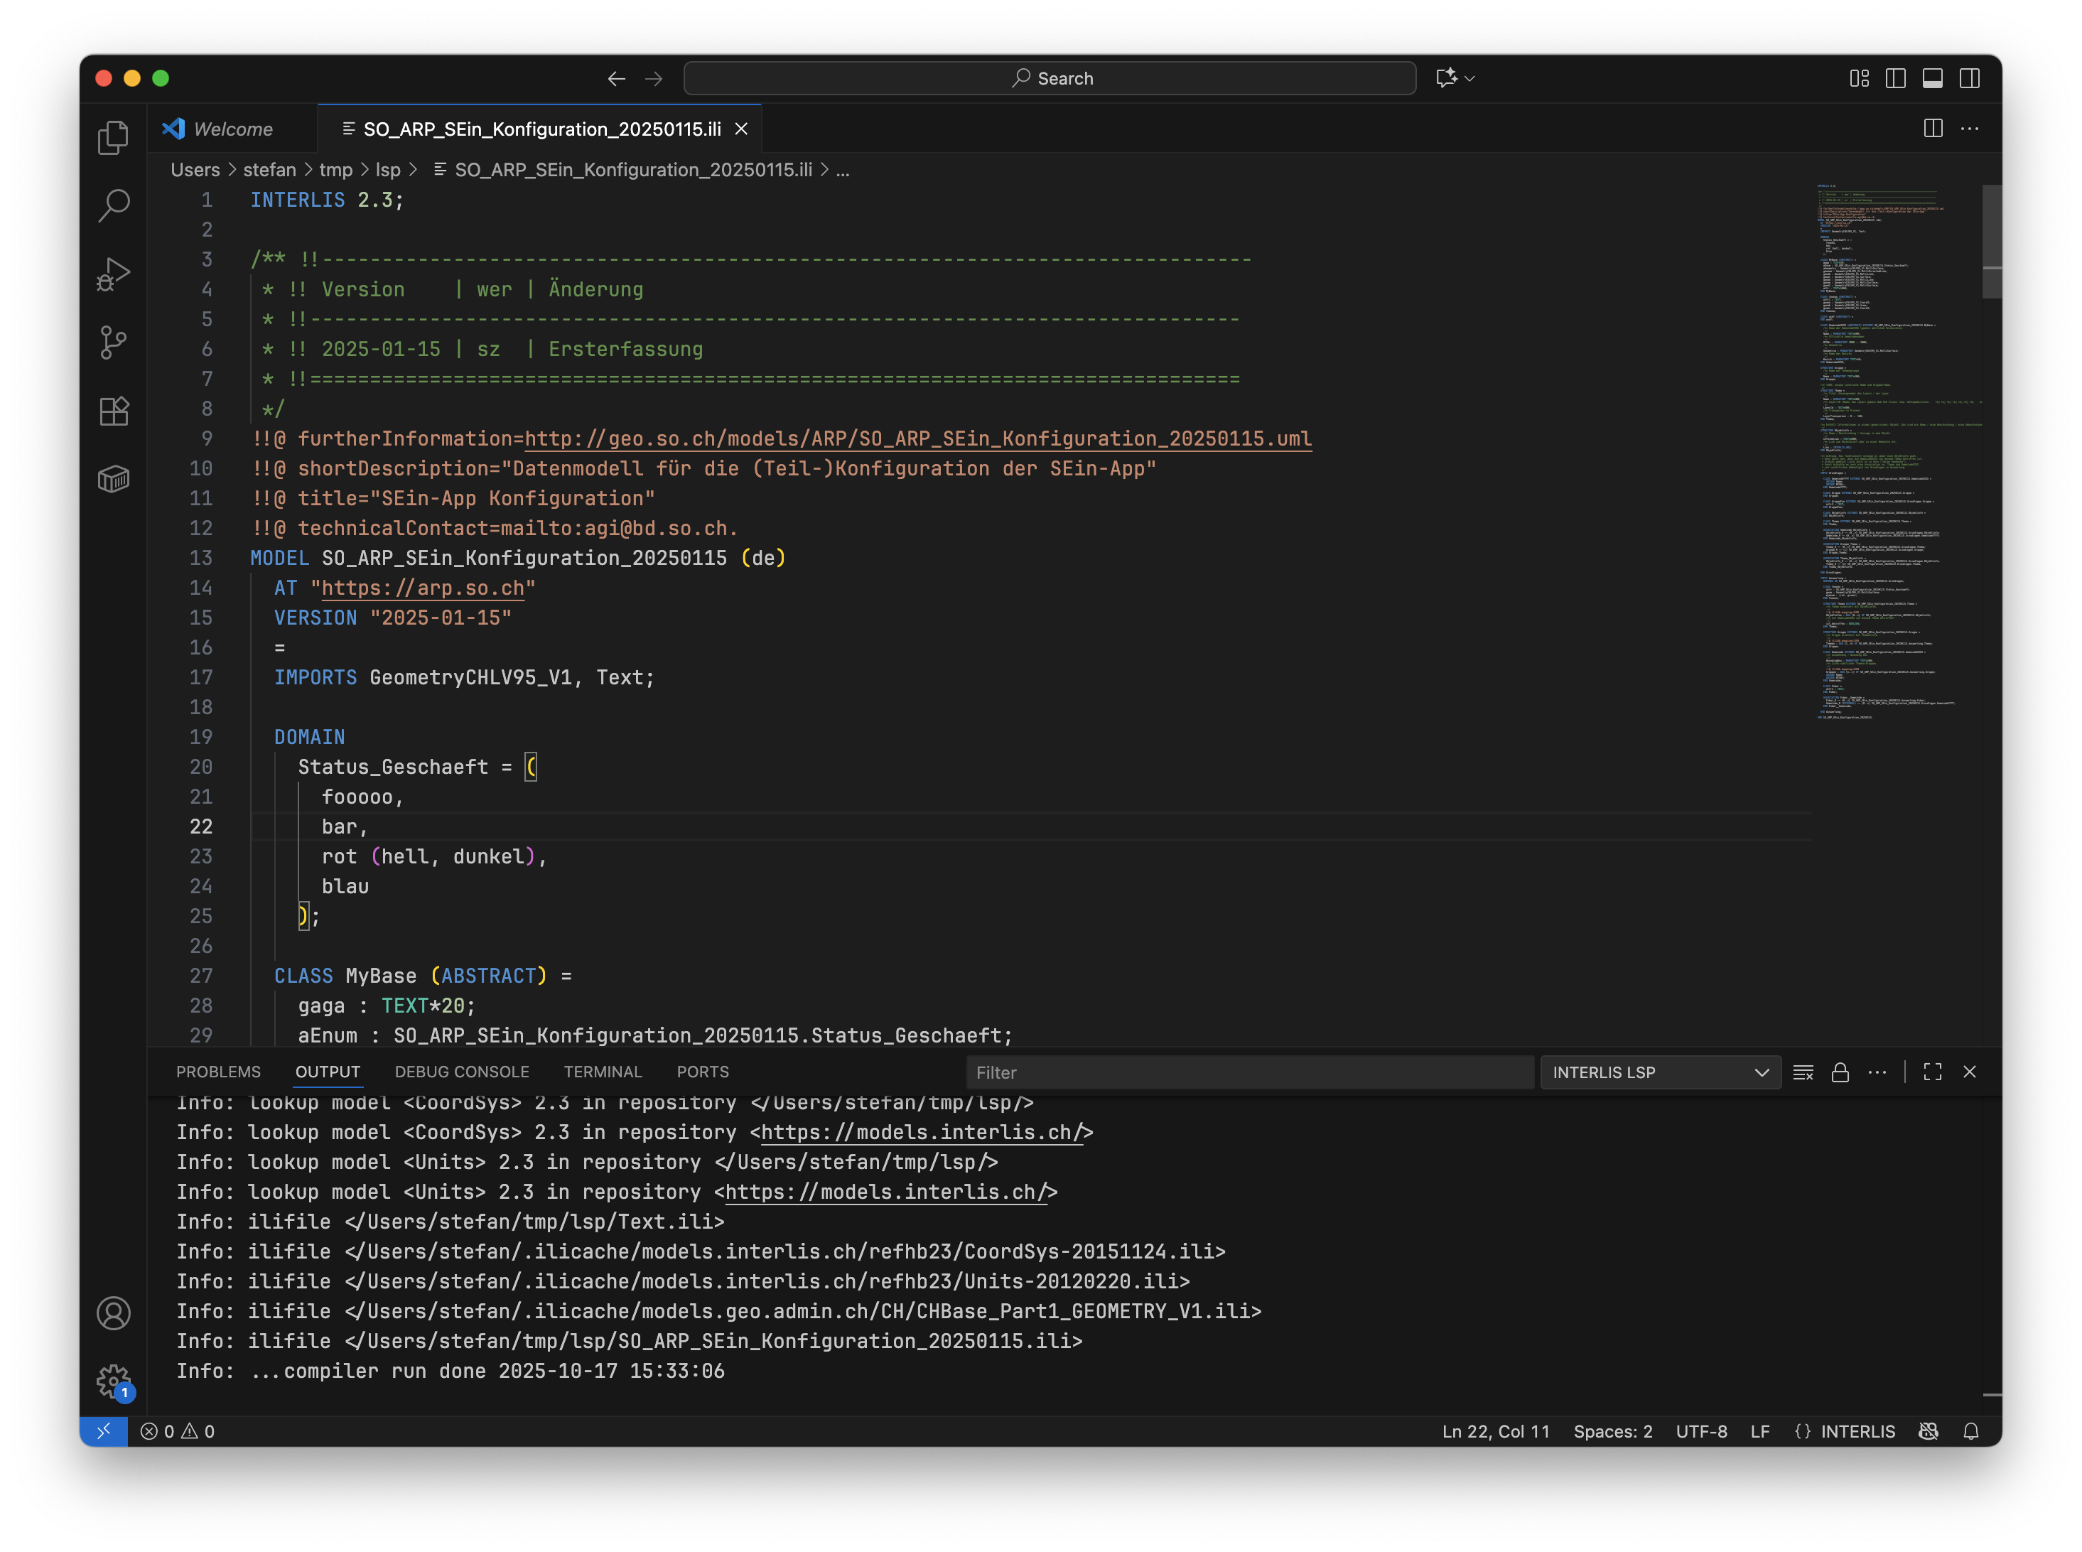Screen dimensions: 2082x1552
Task: Click into the output Filter field
Action: point(1248,1072)
